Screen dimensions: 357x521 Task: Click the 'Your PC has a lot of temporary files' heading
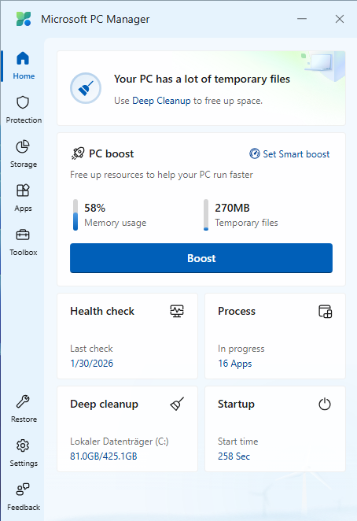202,79
